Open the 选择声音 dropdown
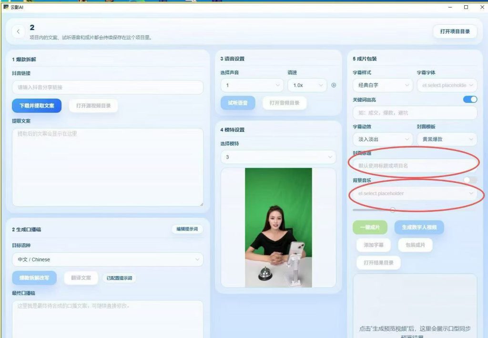The width and height of the screenshot is (488, 338). [252, 85]
